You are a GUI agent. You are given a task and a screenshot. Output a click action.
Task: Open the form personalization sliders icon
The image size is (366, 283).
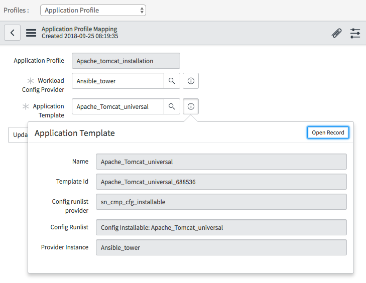coord(355,33)
